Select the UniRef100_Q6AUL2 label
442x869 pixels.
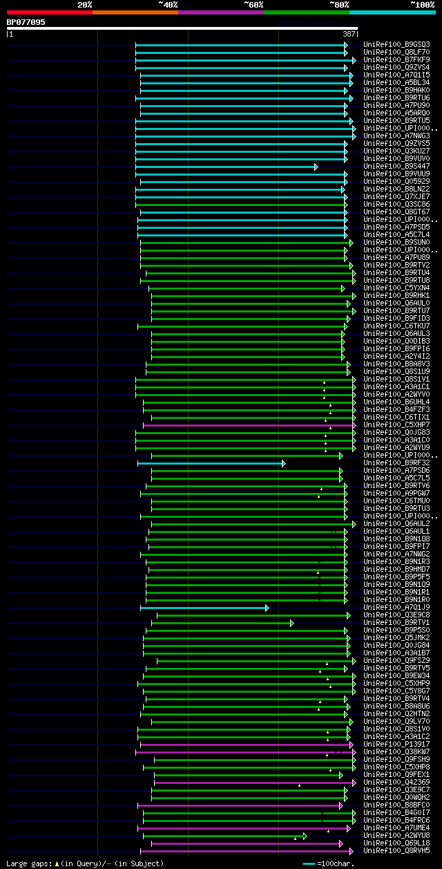pos(396,523)
